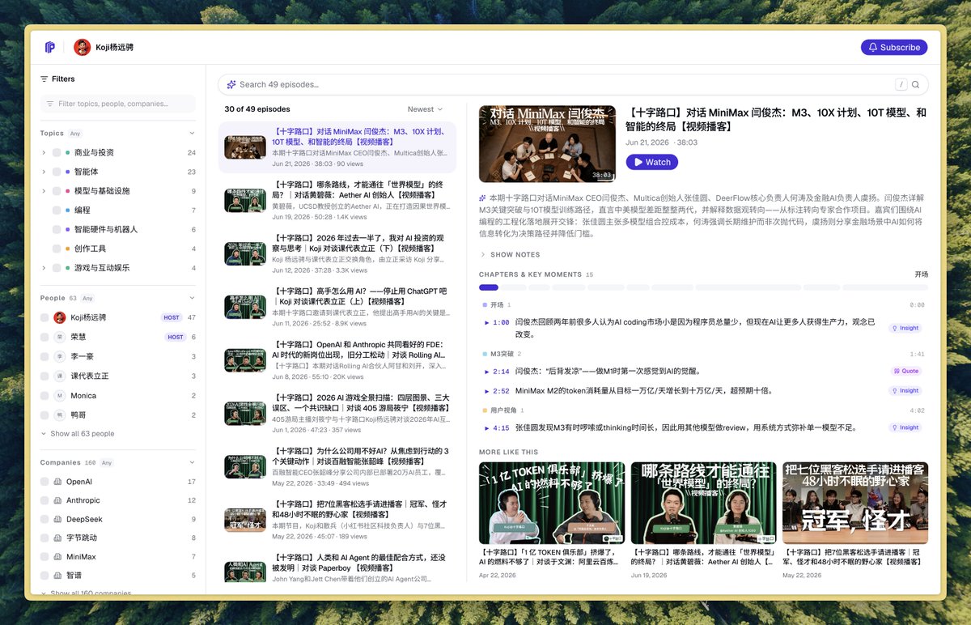Select the 对话 MiniMax 闫俊杰 episode row
Viewport: 971px width, 625px height.
(x=337, y=147)
